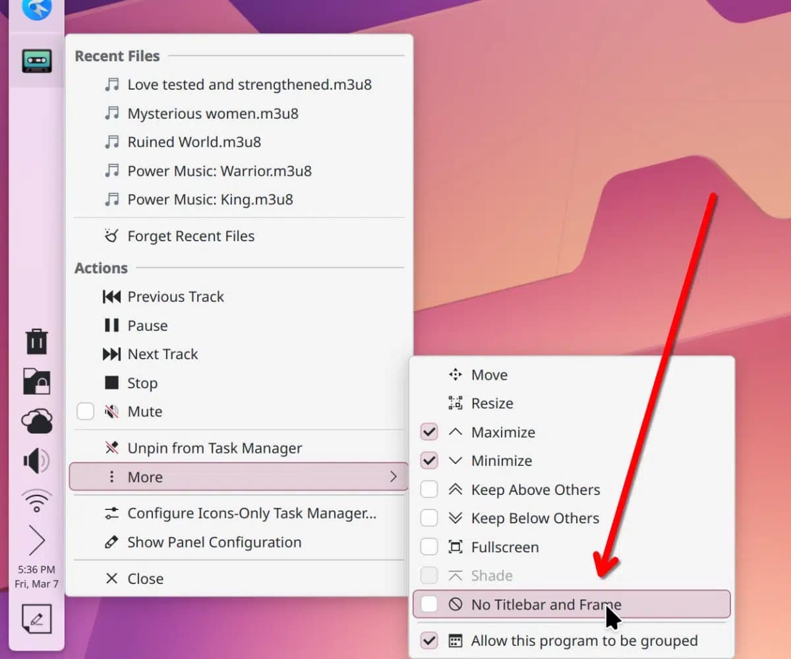Click the Minimize down-chevron icon
The image size is (791, 659).
[x=455, y=461]
